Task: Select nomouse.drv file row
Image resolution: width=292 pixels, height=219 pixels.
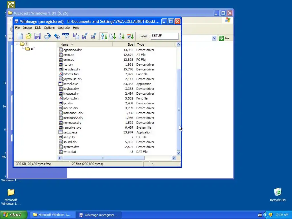Action: coord(117,123)
